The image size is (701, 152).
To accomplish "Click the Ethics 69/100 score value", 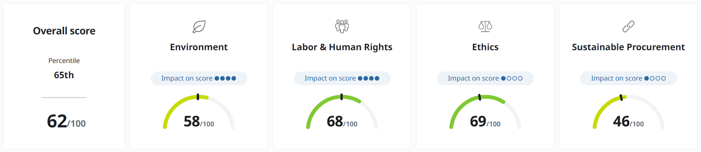I will [x=485, y=122].
